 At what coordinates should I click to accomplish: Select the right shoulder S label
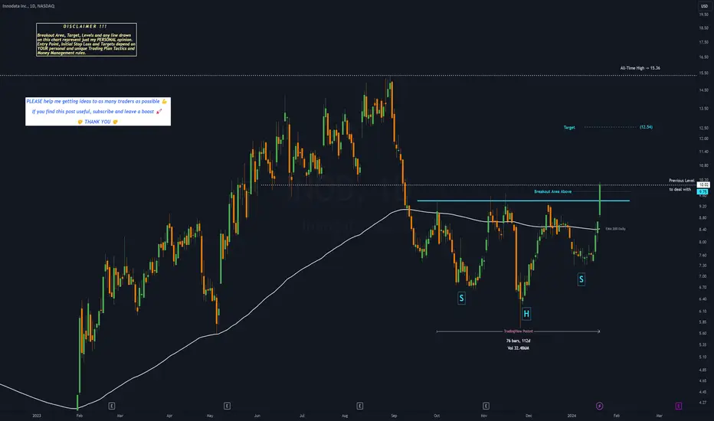581,279
